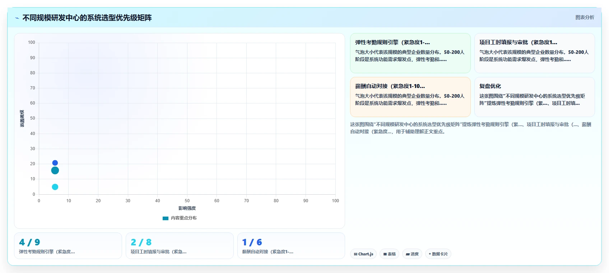Click the 表格 tag
609x273 pixels.
[389, 254]
